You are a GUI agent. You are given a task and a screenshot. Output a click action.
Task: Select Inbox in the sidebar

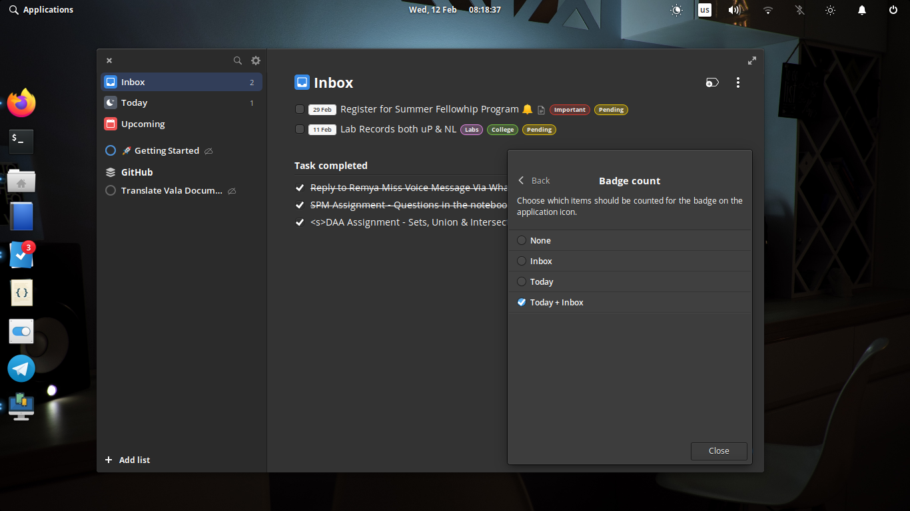[x=182, y=82]
